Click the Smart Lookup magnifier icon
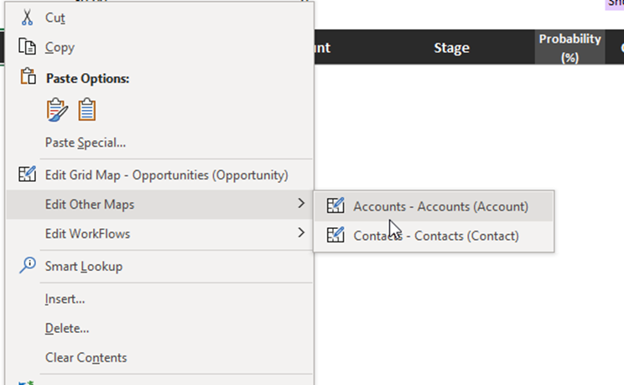 28,266
